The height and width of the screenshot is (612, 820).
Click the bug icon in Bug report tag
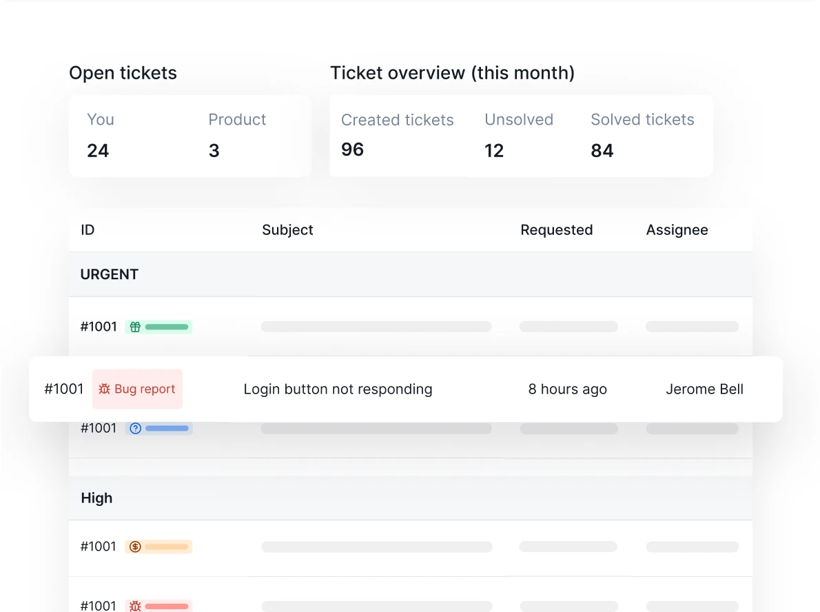105,389
